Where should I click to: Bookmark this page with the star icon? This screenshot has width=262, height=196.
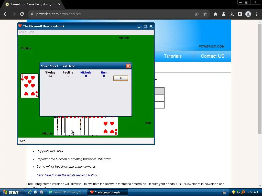coord(205,14)
